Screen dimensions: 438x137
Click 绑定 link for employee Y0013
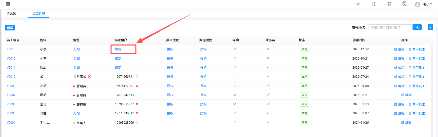[118, 49]
